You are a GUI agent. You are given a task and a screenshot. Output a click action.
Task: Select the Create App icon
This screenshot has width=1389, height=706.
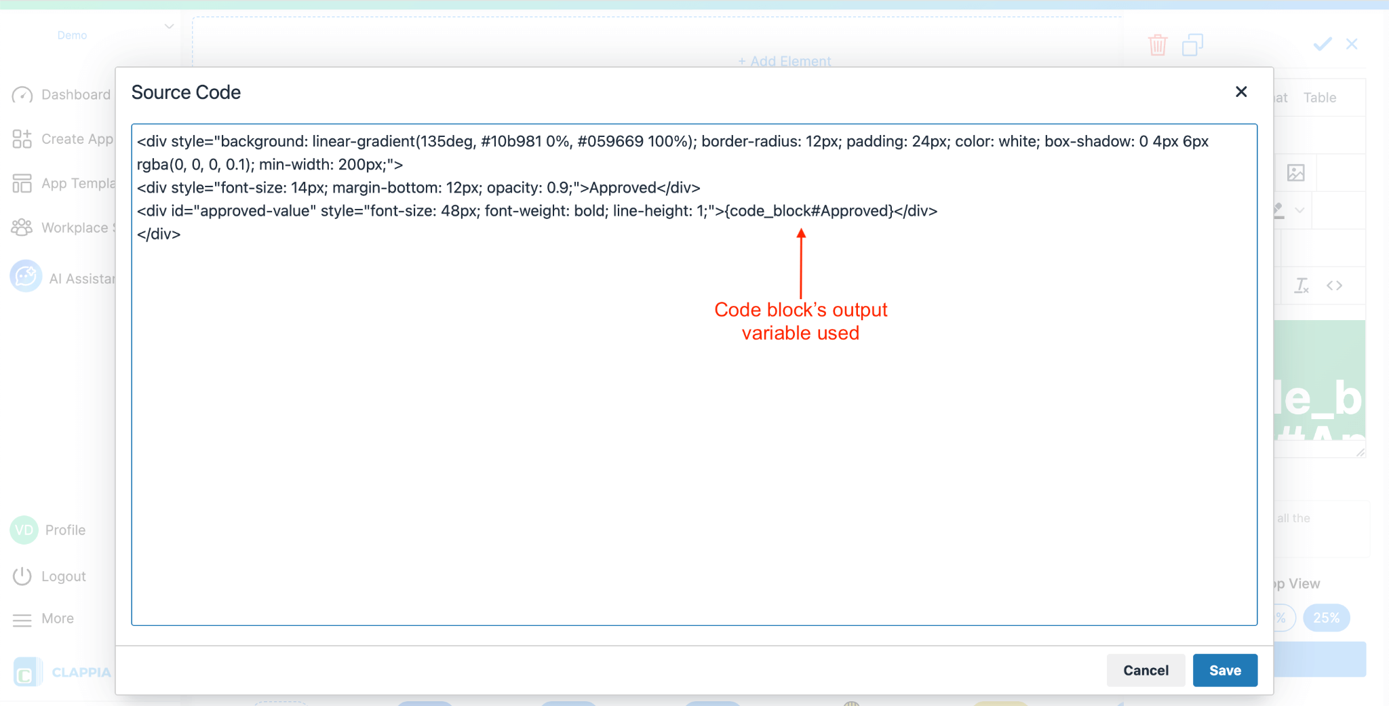[22, 139]
